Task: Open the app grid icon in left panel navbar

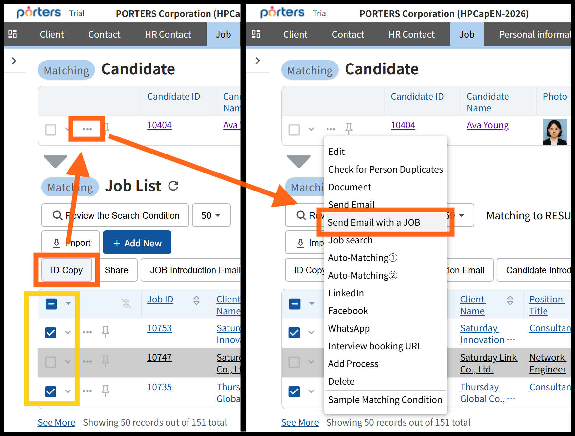Action: (12, 34)
